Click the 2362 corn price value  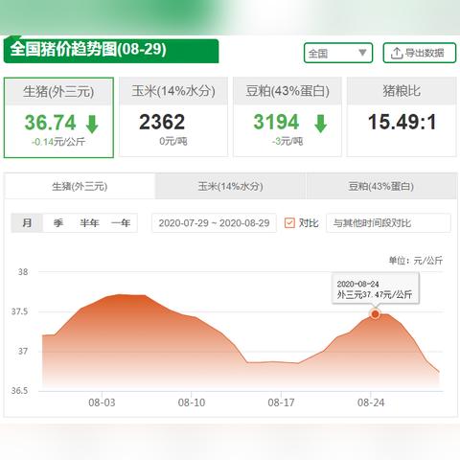point(162,122)
